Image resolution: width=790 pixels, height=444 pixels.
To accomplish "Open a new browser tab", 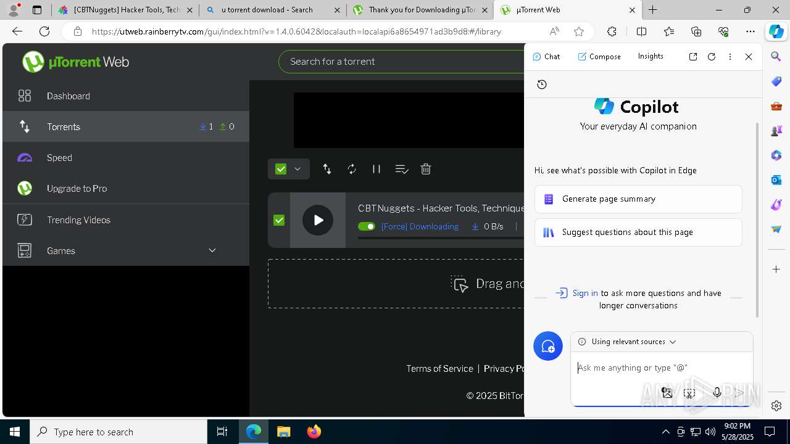I will click(x=652, y=10).
